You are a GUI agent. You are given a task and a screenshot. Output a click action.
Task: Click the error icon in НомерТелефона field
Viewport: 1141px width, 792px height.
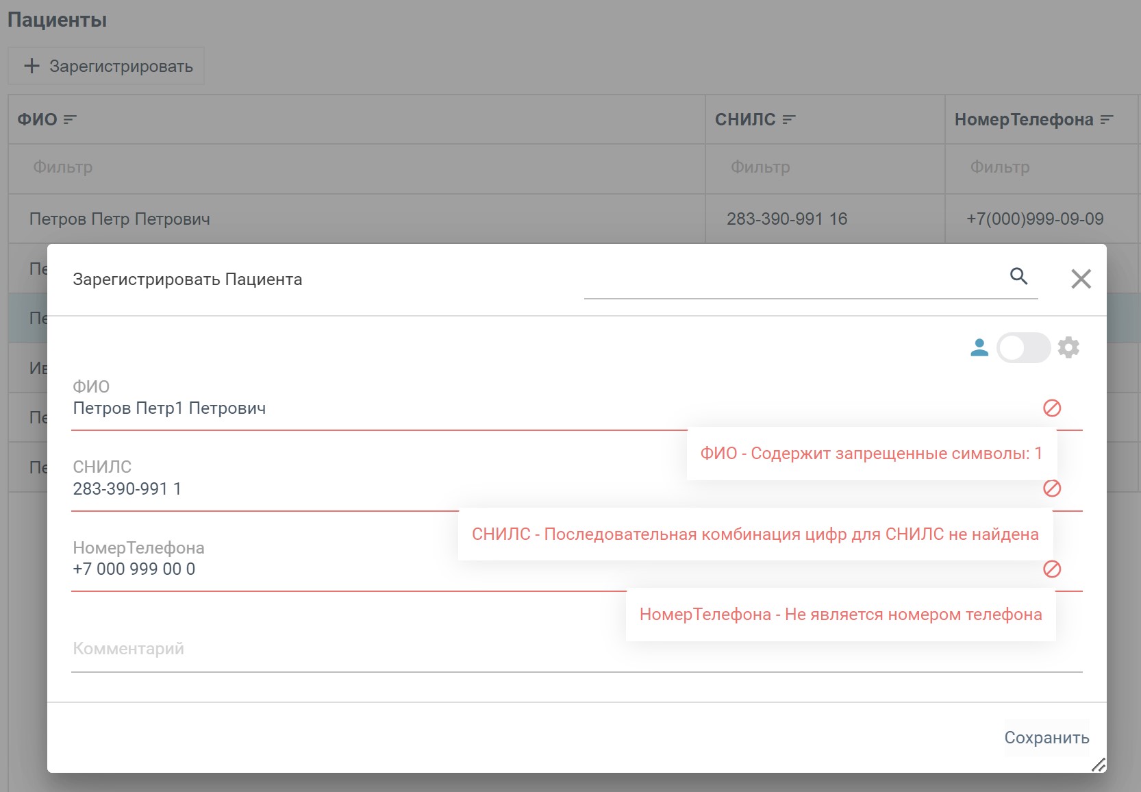point(1052,569)
